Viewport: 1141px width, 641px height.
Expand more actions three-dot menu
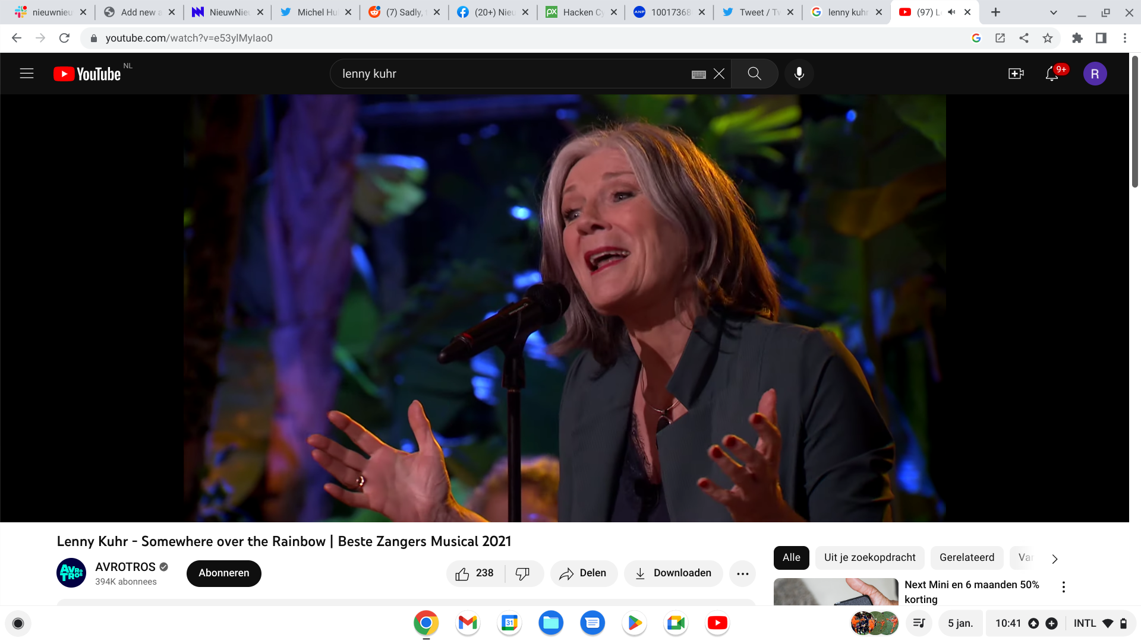tap(742, 573)
